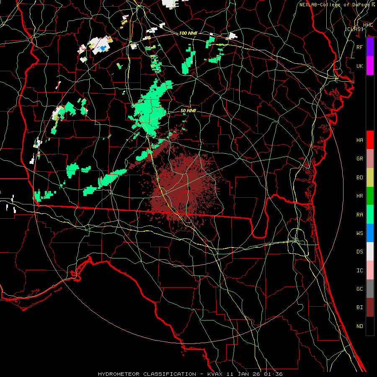The width and height of the screenshot is (377, 377).
Task: Click the WS blue legend swatch
Action: (x=370, y=233)
